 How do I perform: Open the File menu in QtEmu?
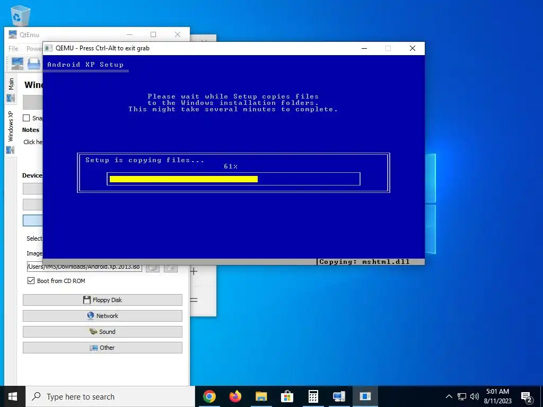click(x=13, y=49)
